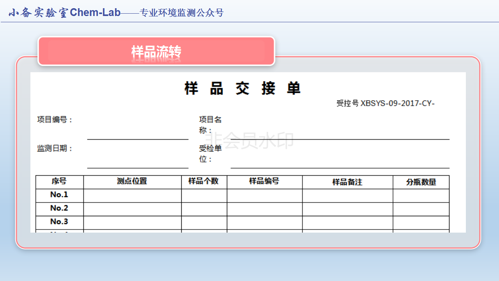499x281 pixels.
Task: Click the 非会员水印 watermark text
Action: 249,140
